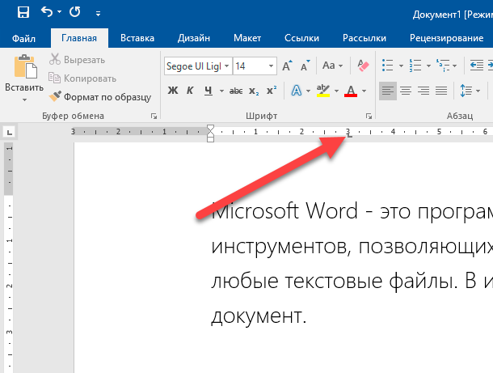
Task: Click Вырезать to cut the selection
Action: click(77, 60)
